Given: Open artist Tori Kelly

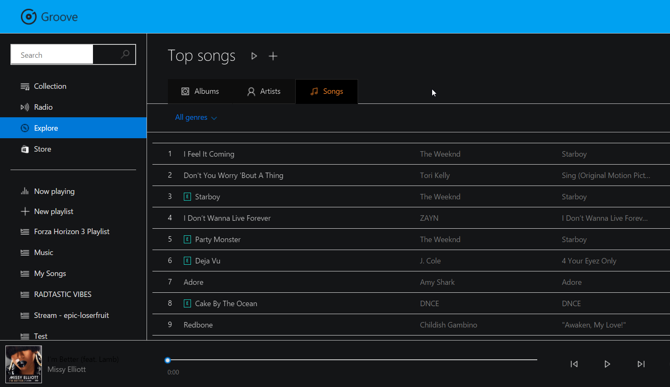Looking at the screenshot, I should pos(435,175).
